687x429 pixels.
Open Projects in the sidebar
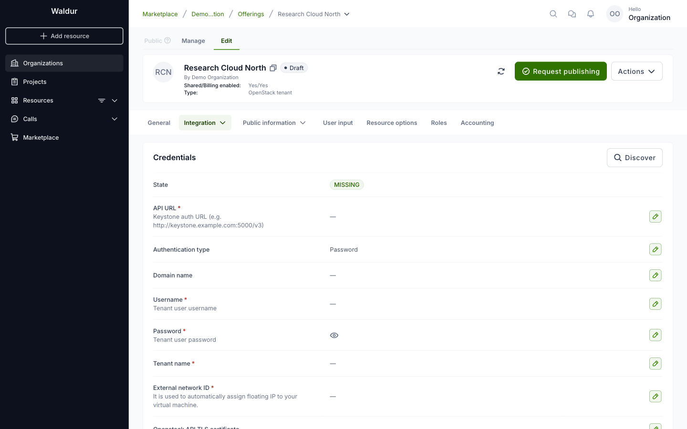tap(64, 82)
